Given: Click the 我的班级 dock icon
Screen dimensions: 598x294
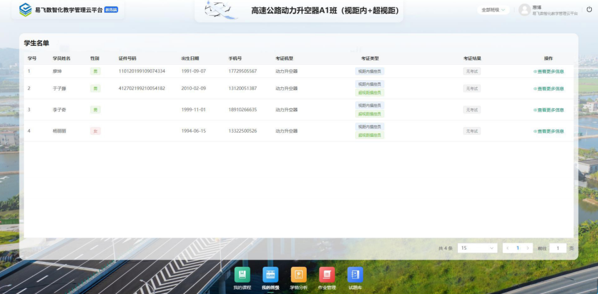Looking at the screenshot, I should click(270, 275).
